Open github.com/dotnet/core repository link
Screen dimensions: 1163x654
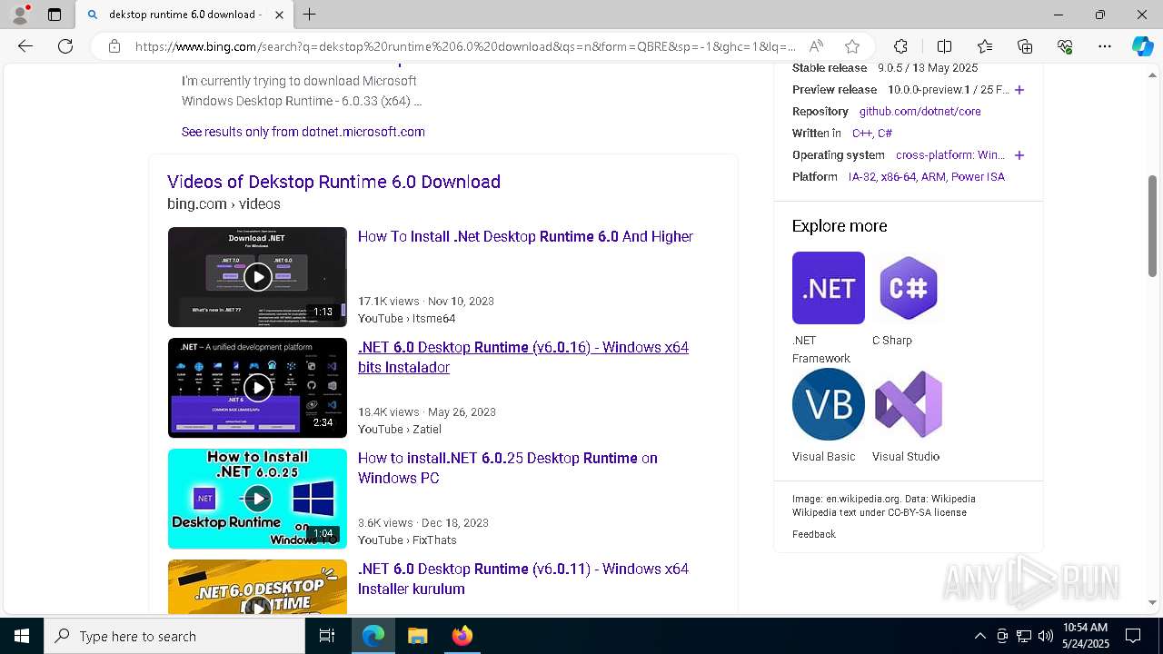point(919,112)
